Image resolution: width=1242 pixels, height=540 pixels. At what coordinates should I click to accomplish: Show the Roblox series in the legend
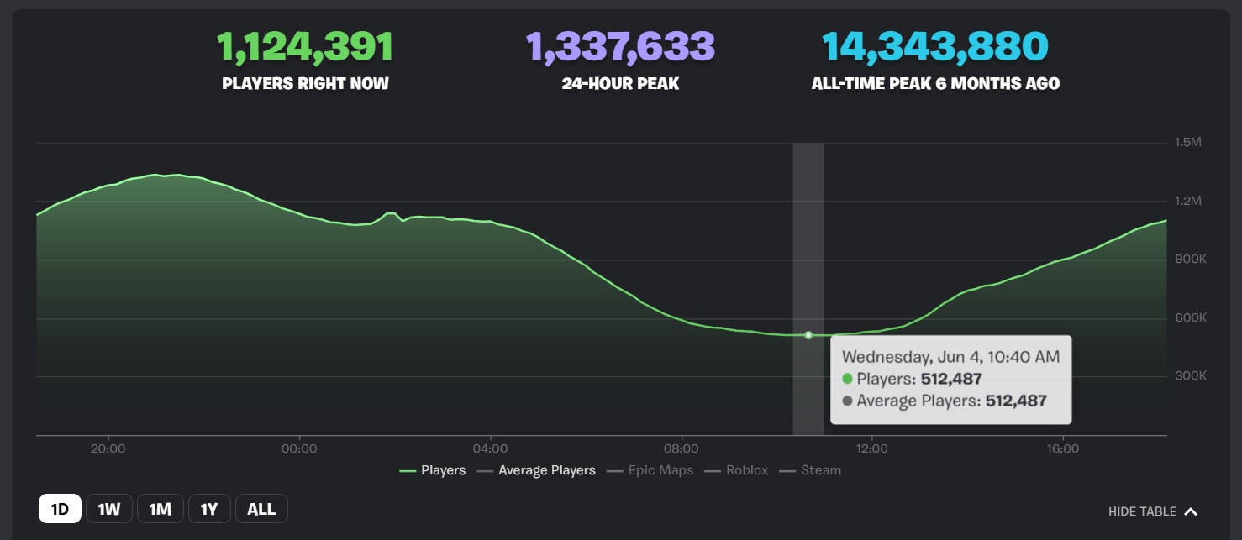pos(736,470)
